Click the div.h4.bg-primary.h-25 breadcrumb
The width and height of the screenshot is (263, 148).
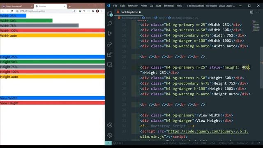pyautogui.click(x=185, y=18)
